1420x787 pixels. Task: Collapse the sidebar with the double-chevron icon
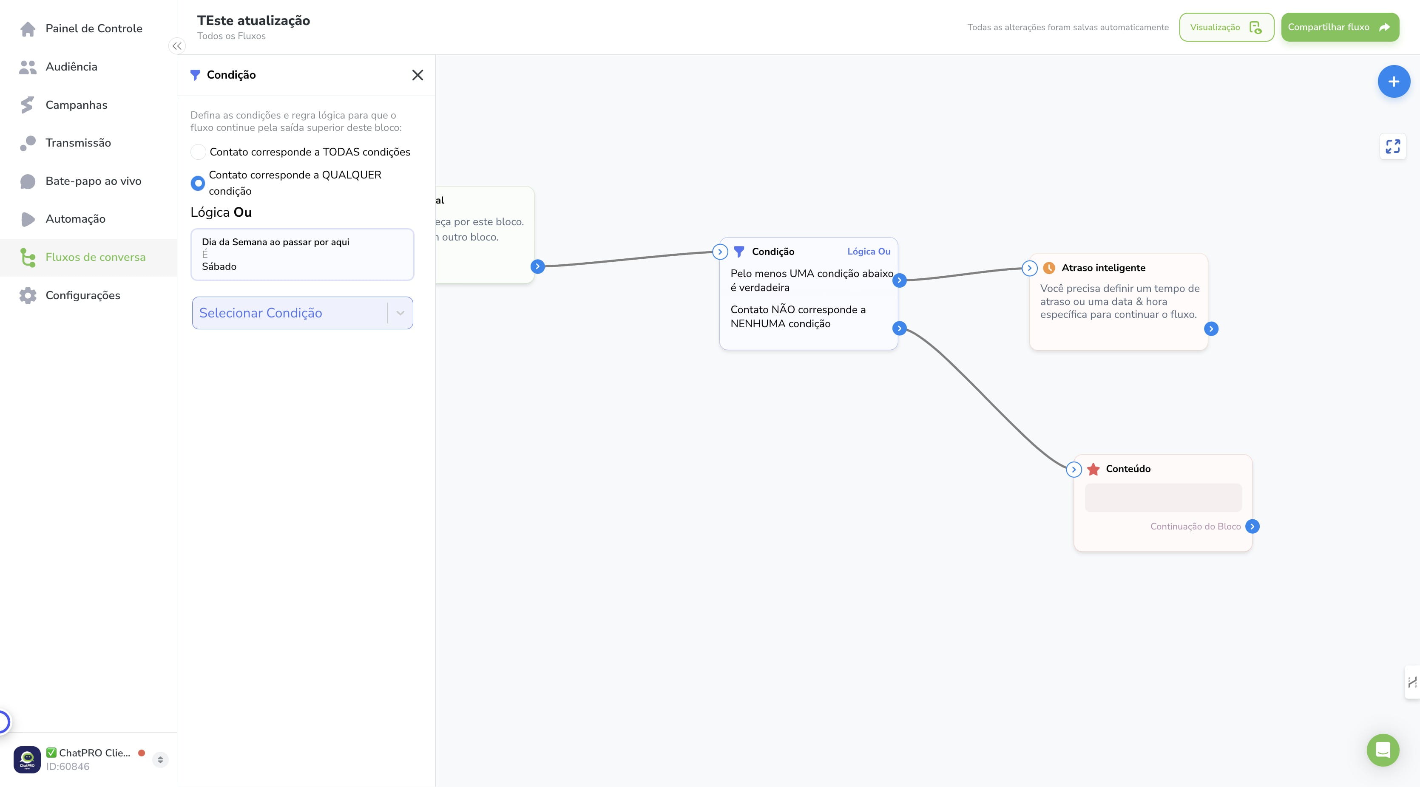pyautogui.click(x=177, y=46)
